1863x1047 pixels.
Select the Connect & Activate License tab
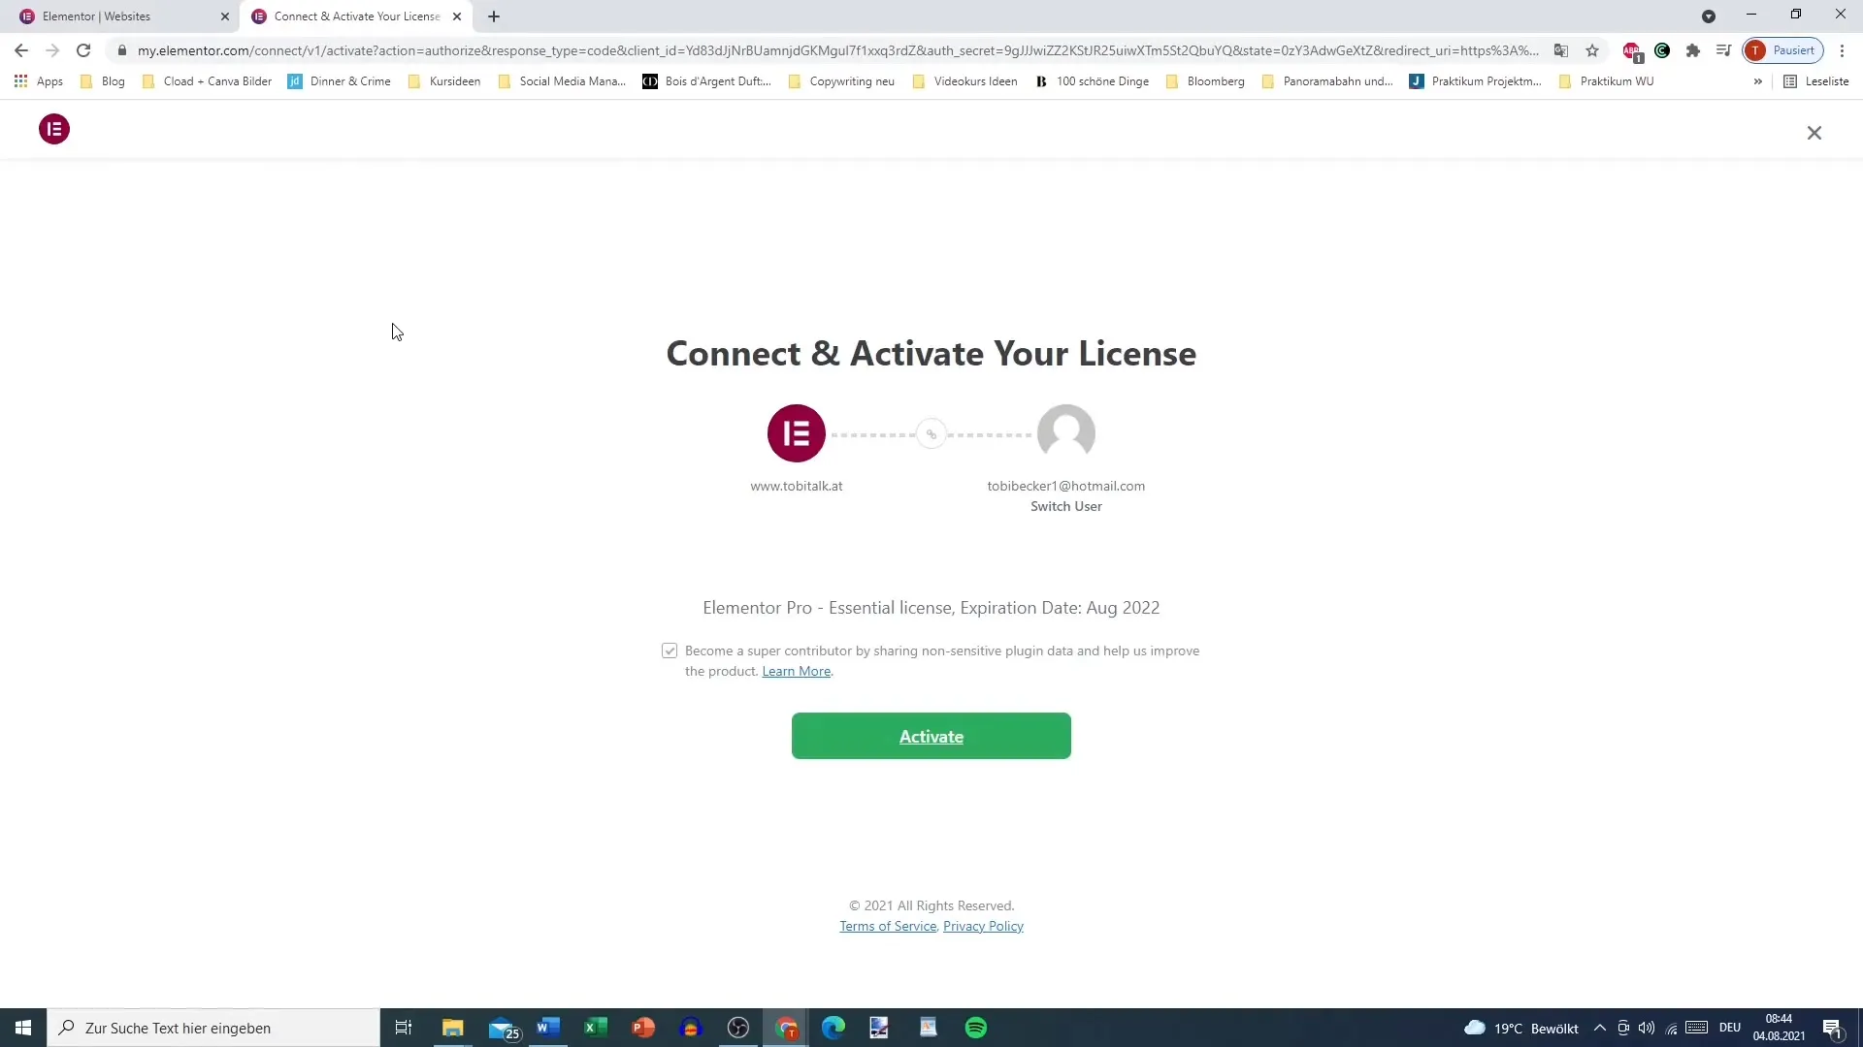(x=358, y=16)
